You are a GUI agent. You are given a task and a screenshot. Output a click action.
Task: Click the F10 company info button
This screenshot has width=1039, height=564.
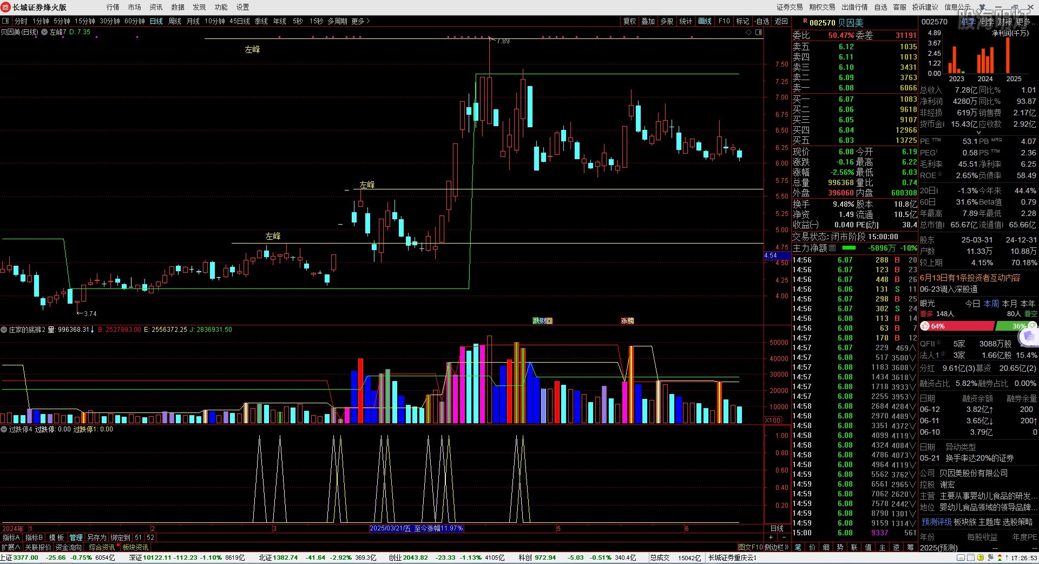coord(724,21)
